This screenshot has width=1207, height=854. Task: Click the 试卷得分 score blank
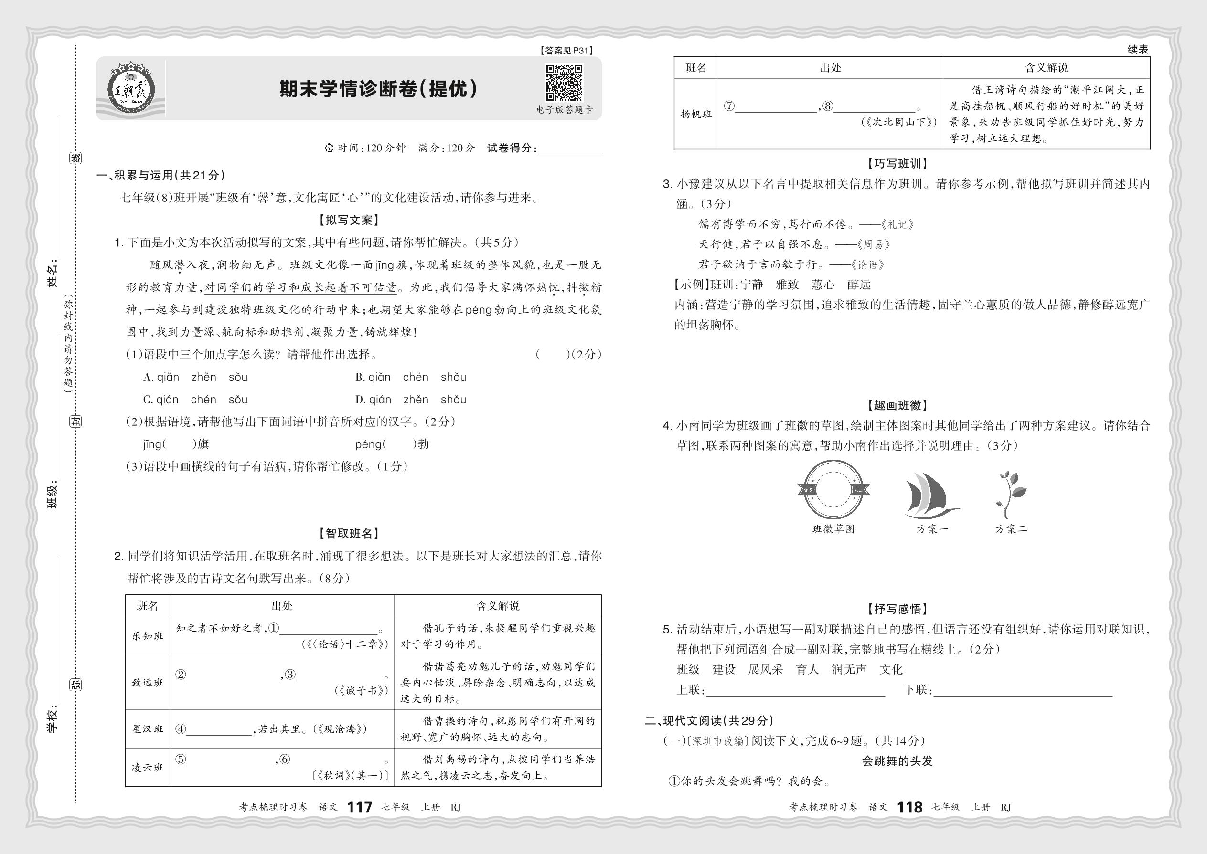[x=570, y=149]
